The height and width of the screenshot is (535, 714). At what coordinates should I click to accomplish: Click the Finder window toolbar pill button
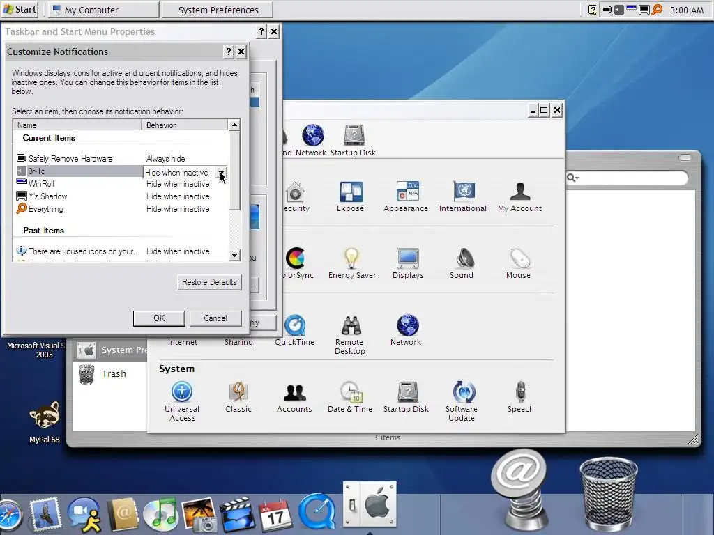tap(685, 157)
